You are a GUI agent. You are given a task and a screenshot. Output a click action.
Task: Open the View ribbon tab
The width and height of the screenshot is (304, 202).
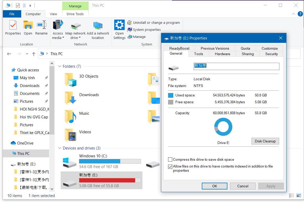coord(53,14)
